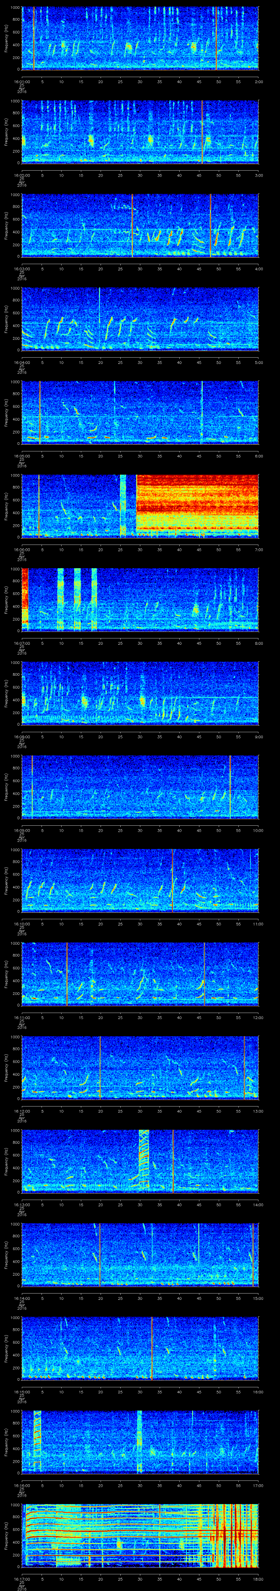Screen dimensions: 280x1591
Task: Select the spectrogram panel starting at 16:01:00
Action: tap(140, 38)
